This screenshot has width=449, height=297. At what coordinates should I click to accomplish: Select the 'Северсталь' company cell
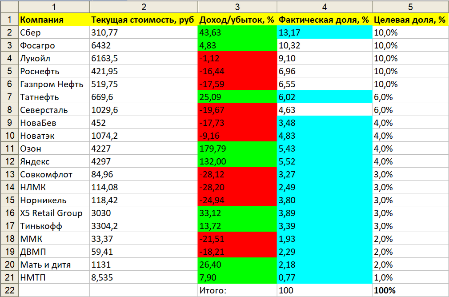[x=54, y=110]
